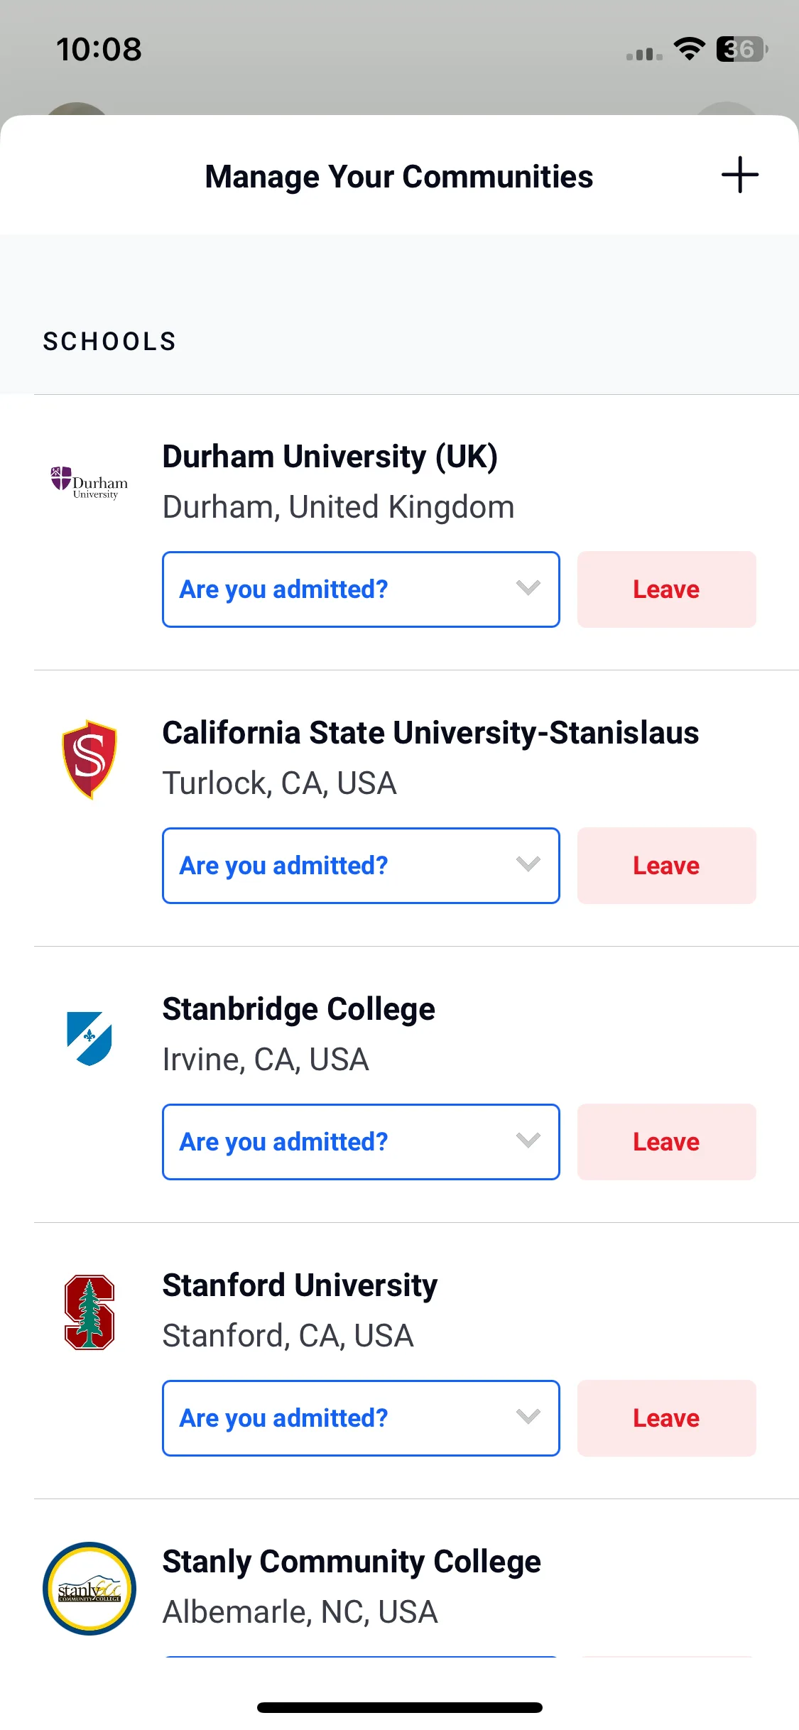Screen dimensions: 799x1730
Task: Open Durham University admitted dropdown
Action: pyautogui.click(x=361, y=589)
